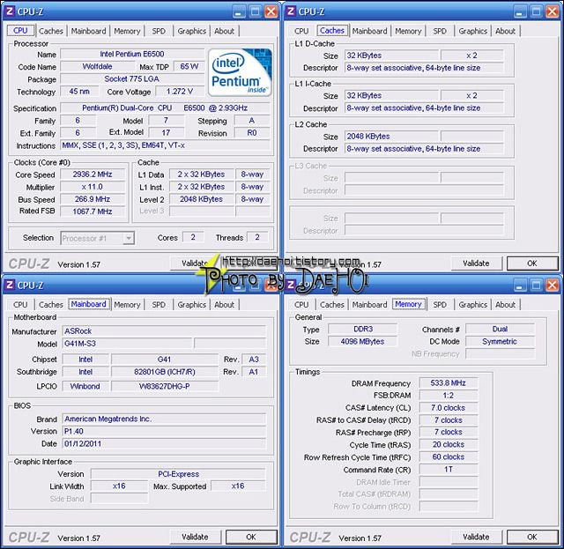Open SPD tab in the Caches window
The image size is (564, 549).
pos(440,31)
